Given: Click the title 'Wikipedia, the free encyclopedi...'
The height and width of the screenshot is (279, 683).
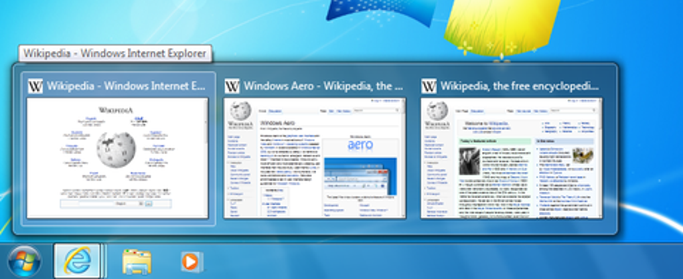Looking at the screenshot, I should [x=520, y=86].
